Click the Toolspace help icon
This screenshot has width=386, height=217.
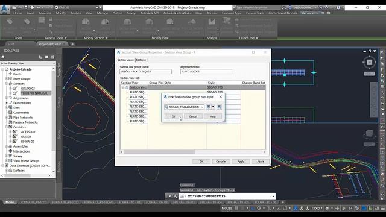(52, 57)
